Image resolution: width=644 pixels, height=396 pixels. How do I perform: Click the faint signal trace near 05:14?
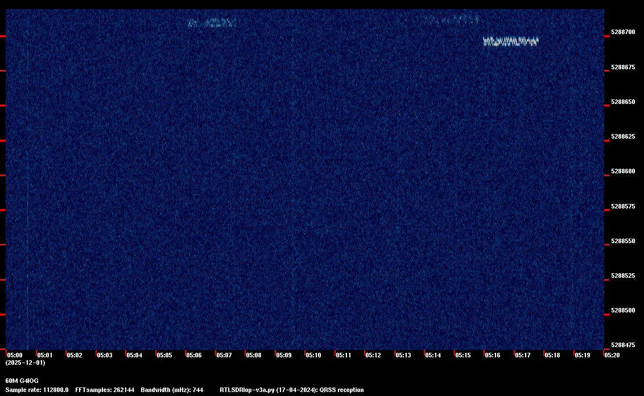tap(451, 19)
